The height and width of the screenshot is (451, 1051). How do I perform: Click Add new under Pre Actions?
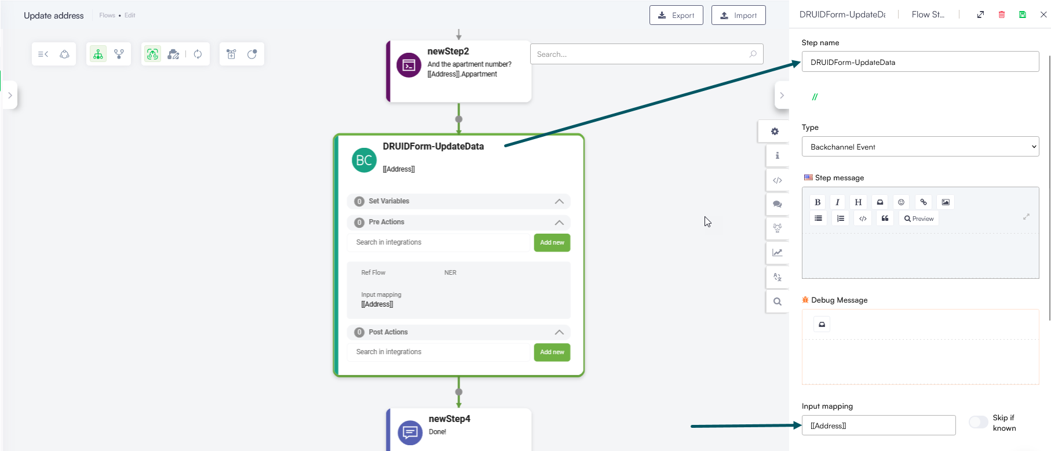coord(552,243)
